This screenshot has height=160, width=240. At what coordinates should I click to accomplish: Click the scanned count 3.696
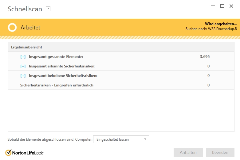point(205,57)
